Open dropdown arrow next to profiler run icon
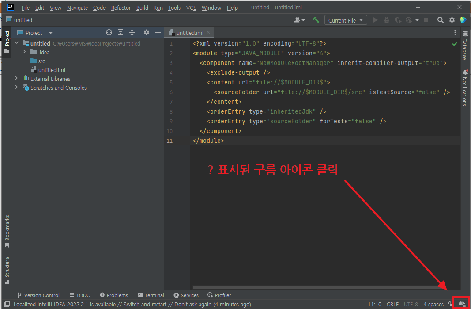471x309 pixels. click(417, 20)
